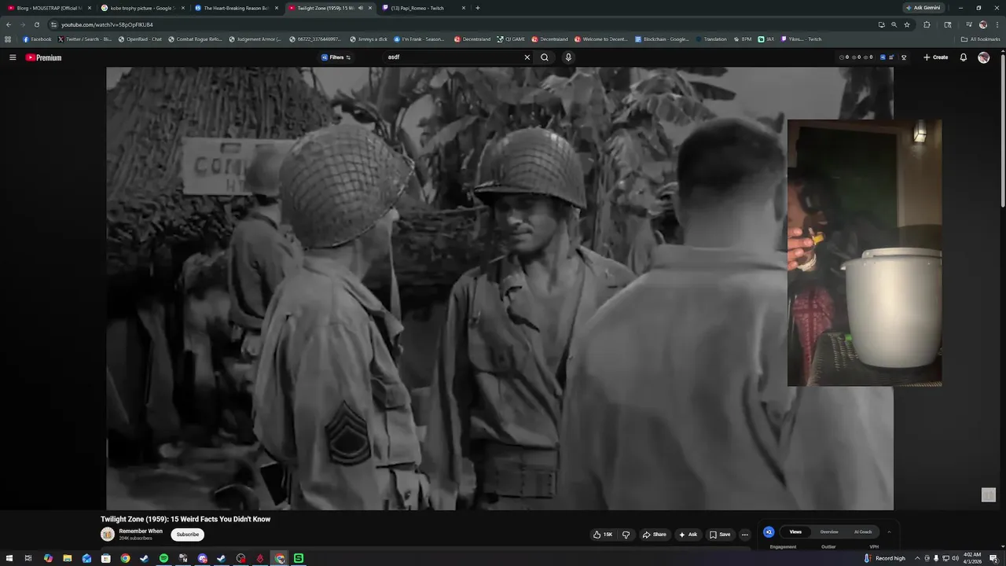This screenshot has height=566, width=1006.
Task: Open Chrome three-dot menu
Action: point(997,24)
